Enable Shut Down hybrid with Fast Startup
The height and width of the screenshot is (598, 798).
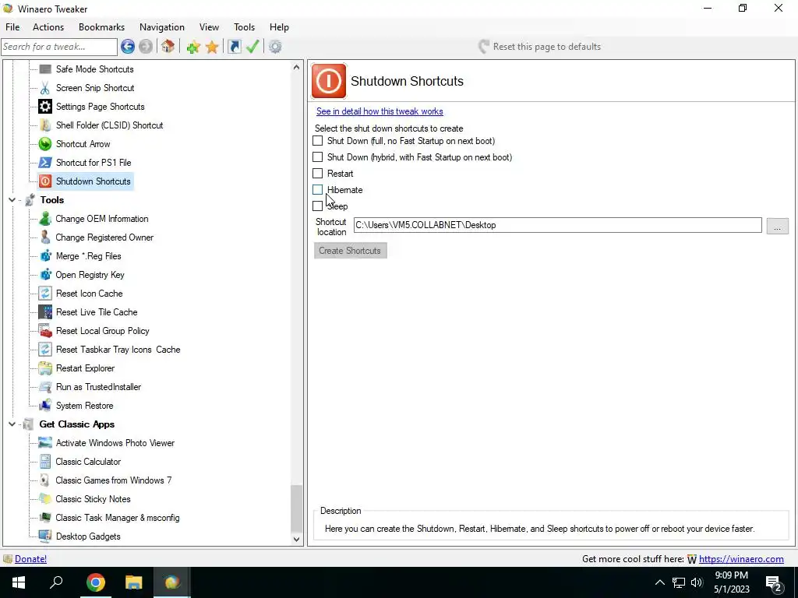click(x=318, y=157)
